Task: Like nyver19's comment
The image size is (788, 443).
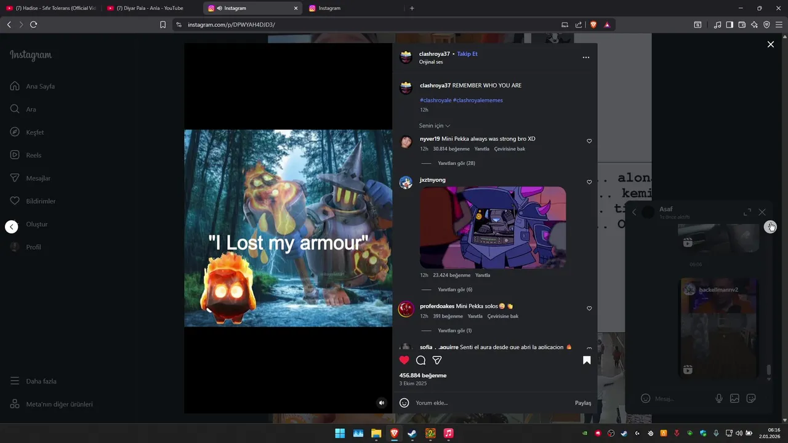Action: (589, 141)
